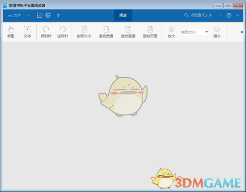This screenshot has width=246, height=192.
Task: Open the quick access customize dropdown
Action: click(58, 16)
